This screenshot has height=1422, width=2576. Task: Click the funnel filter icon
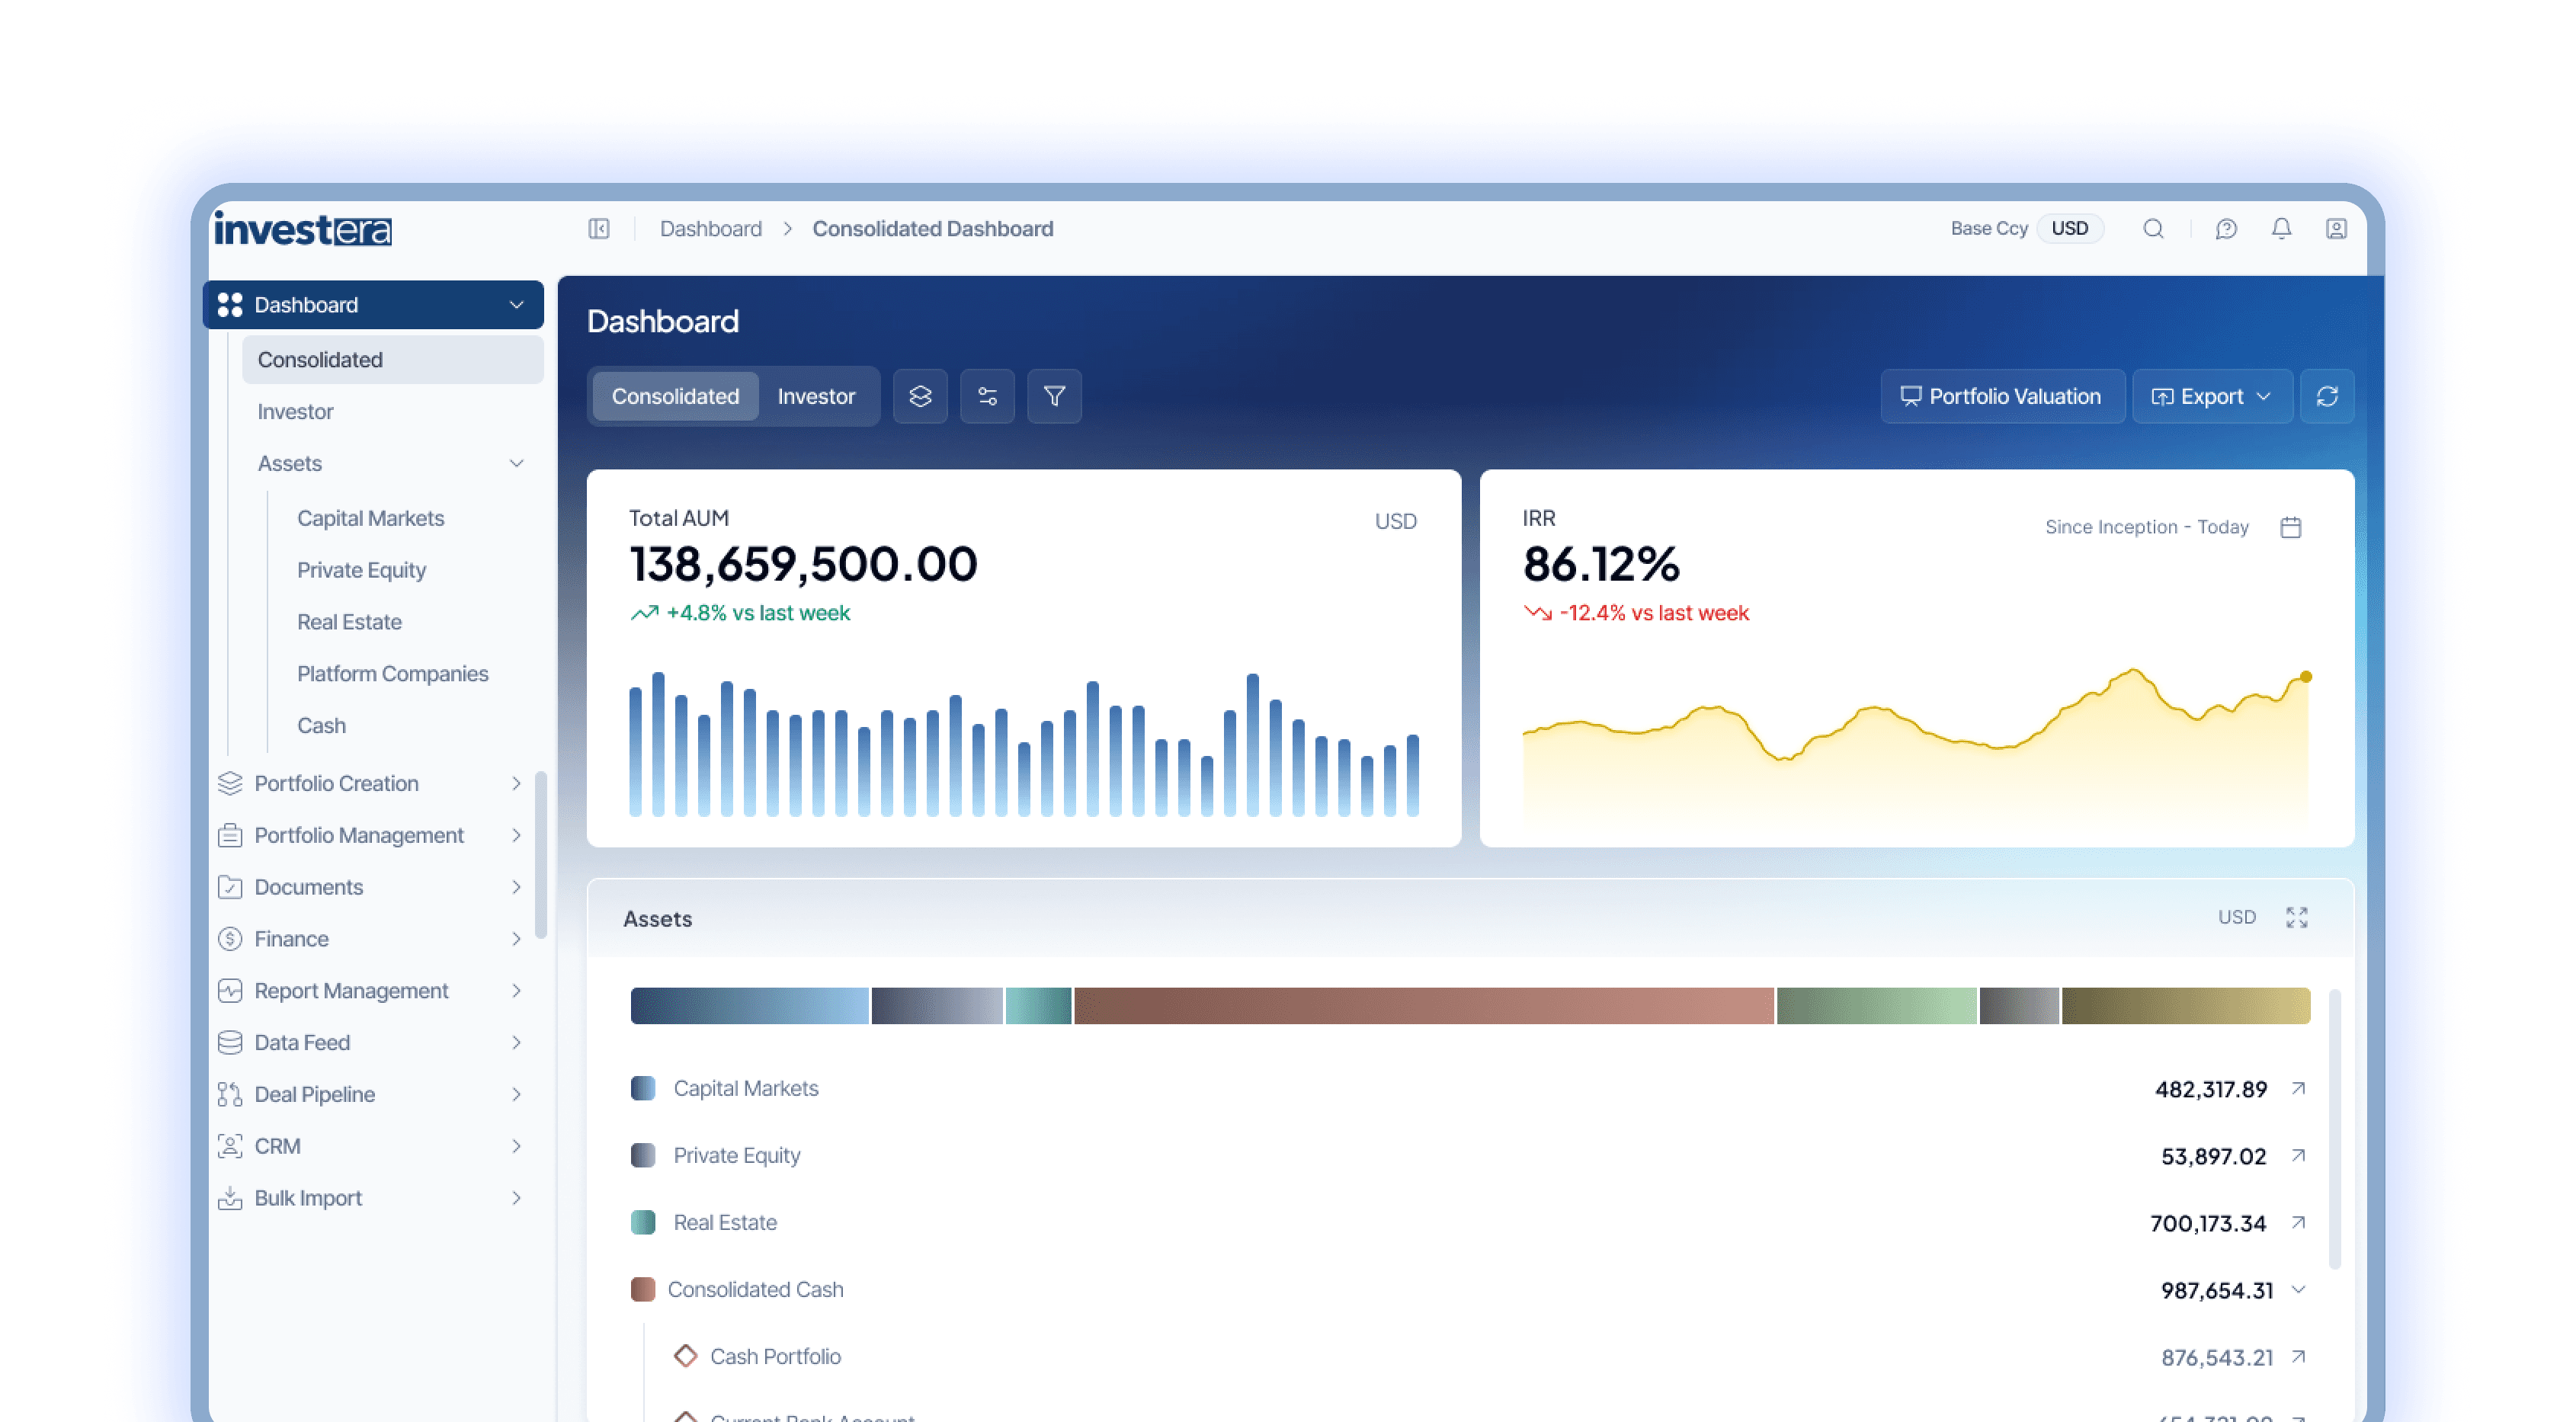(1054, 396)
